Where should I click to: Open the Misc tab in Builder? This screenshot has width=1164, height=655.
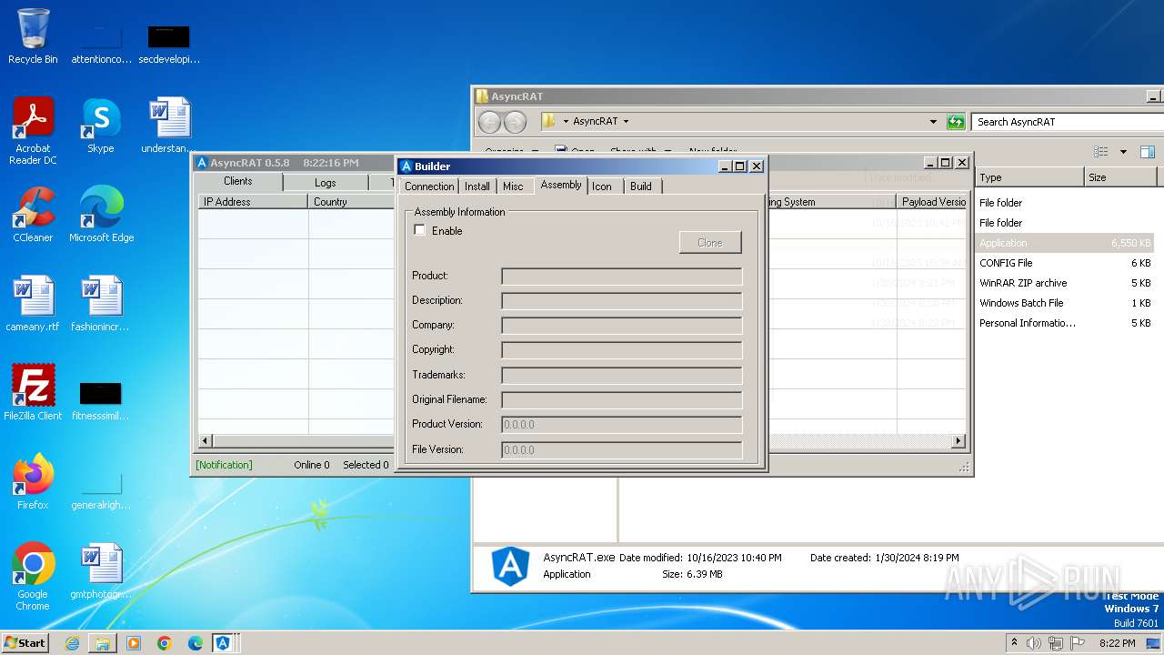(513, 186)
